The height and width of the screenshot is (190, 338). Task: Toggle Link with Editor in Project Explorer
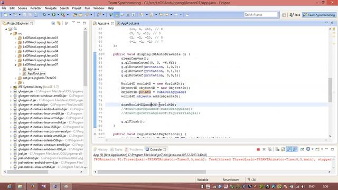tap(59, 23)
